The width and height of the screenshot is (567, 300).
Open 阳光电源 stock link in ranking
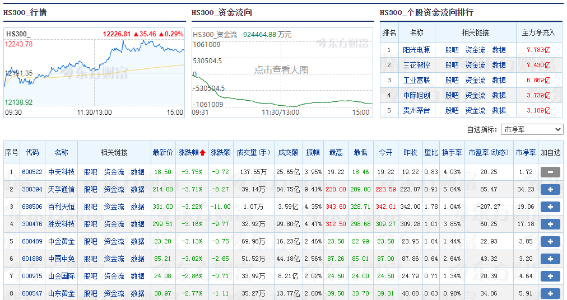[x=416, y=50]
